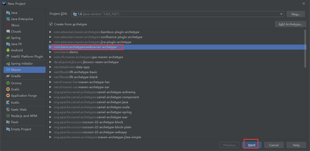Select cocoon-22-archetype-block-plain entry
Screen dimensions: 310x151
(x=177, y=127)
